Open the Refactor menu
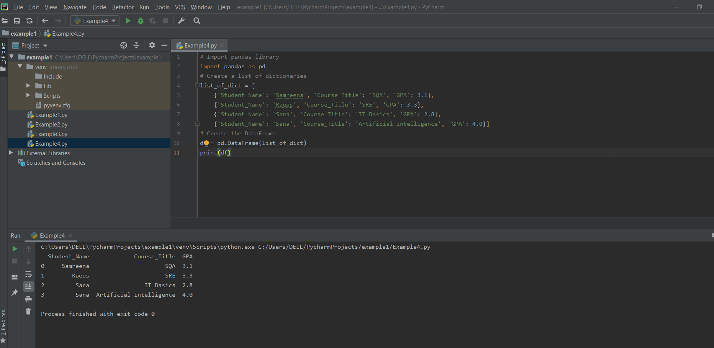714x348 pixels. pyautogui.click(x=123, y=7)
